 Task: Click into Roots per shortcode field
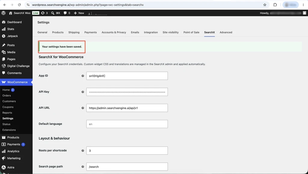point(127,151)
